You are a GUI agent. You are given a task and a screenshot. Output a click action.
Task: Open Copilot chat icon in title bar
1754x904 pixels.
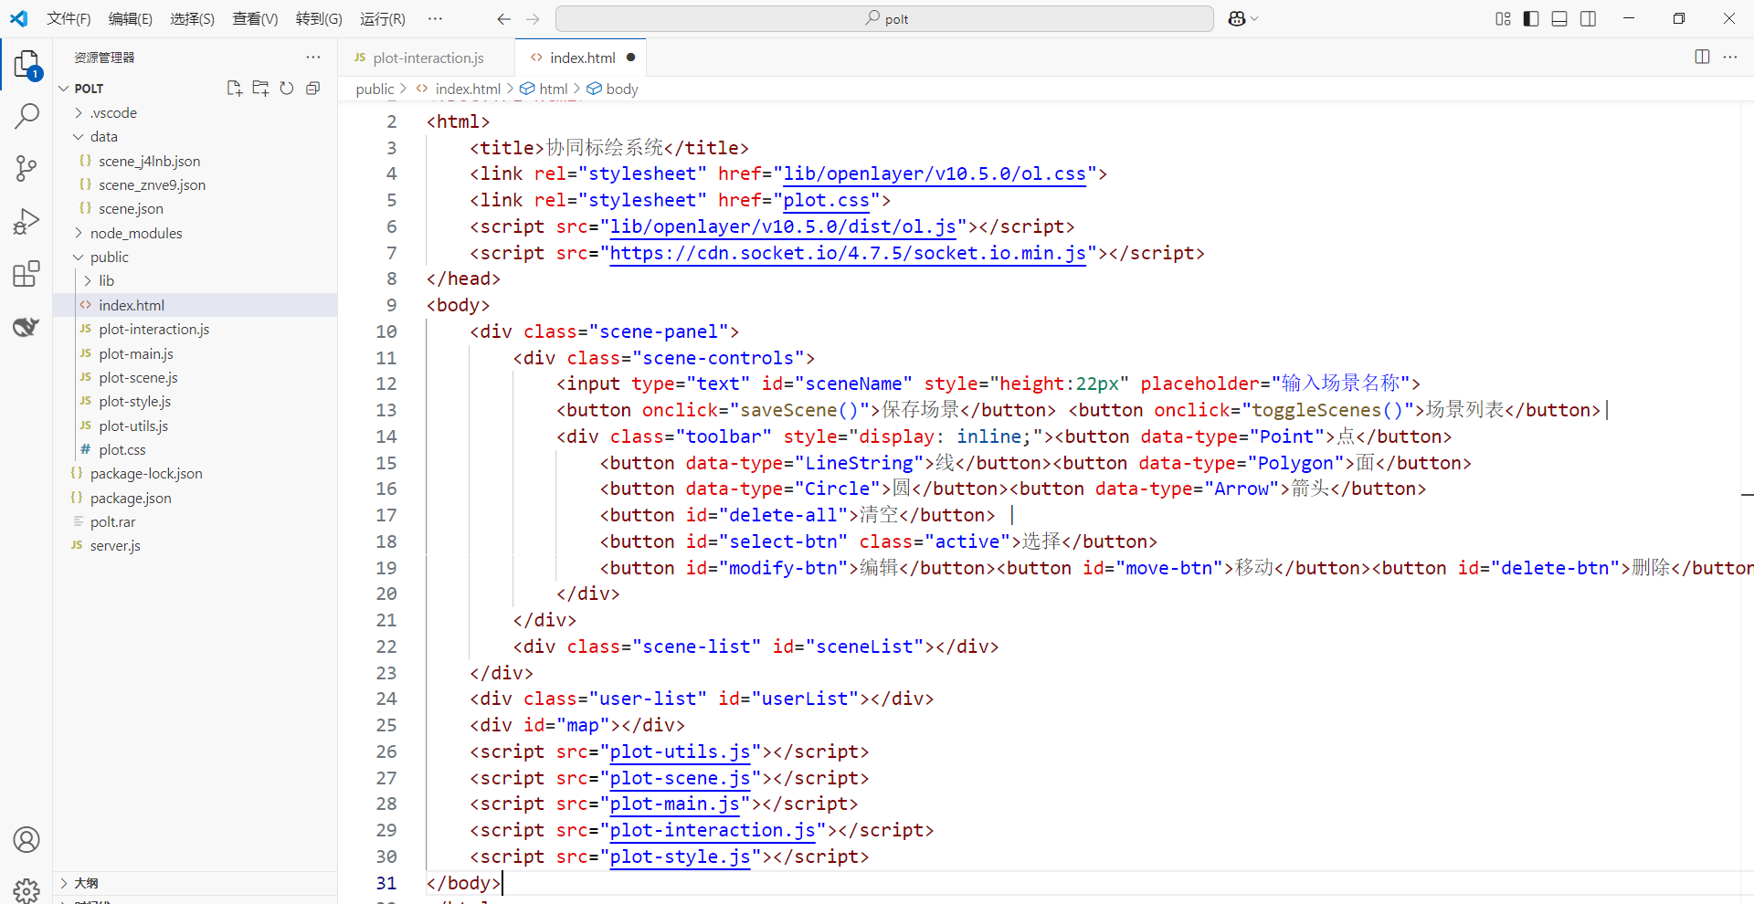1237,18
